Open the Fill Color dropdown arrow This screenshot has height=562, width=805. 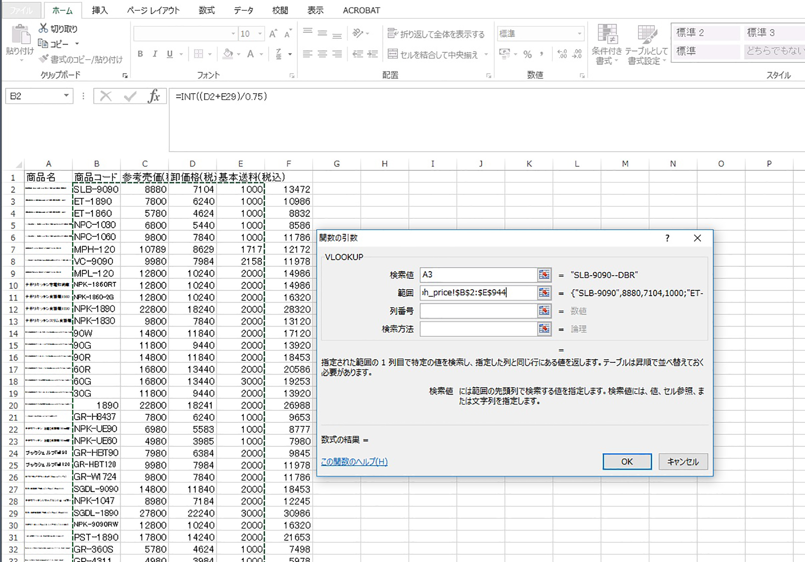click(238, 54)
